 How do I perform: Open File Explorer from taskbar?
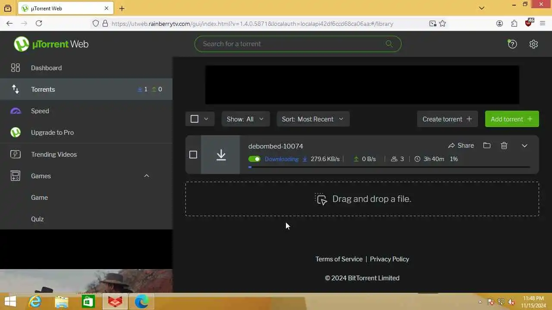tap(62, 302)
